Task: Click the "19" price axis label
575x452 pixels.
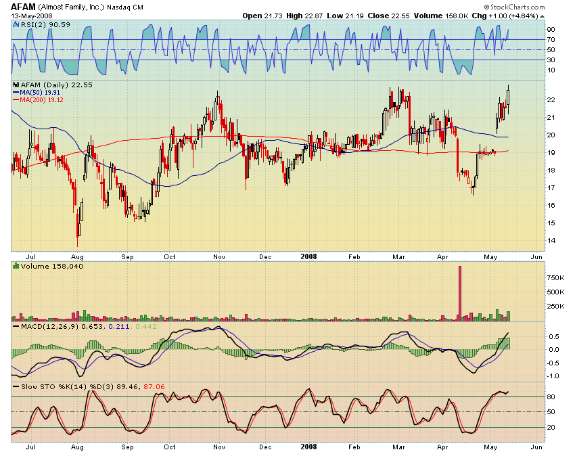Action: point(551,153)
